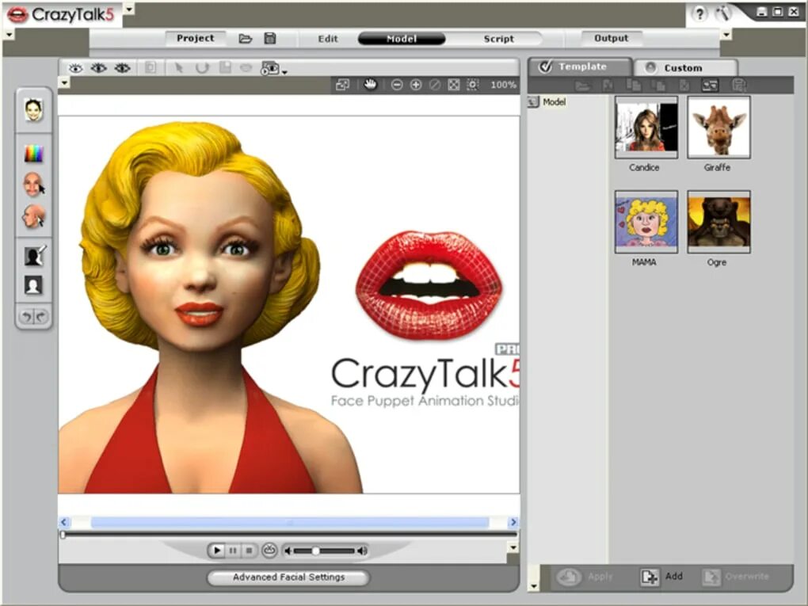Open the Edit stage
808x606 pixels.
[x=328, y=39]
